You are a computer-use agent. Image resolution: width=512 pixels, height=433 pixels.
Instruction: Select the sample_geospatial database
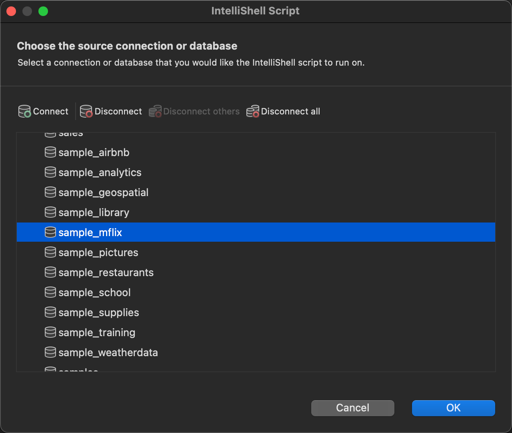tap(103, 192)
